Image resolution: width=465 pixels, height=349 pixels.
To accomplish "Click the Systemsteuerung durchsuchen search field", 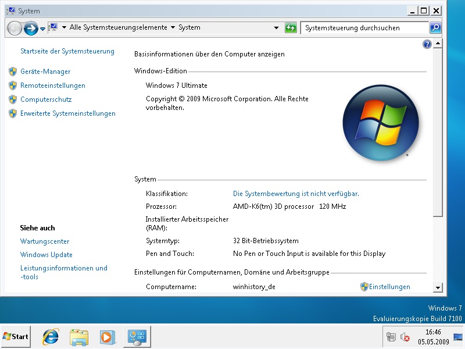I will point(363,28).
